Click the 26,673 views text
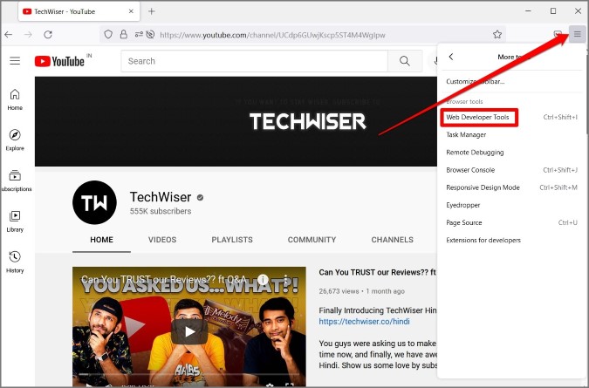 [x=339, y=291]
